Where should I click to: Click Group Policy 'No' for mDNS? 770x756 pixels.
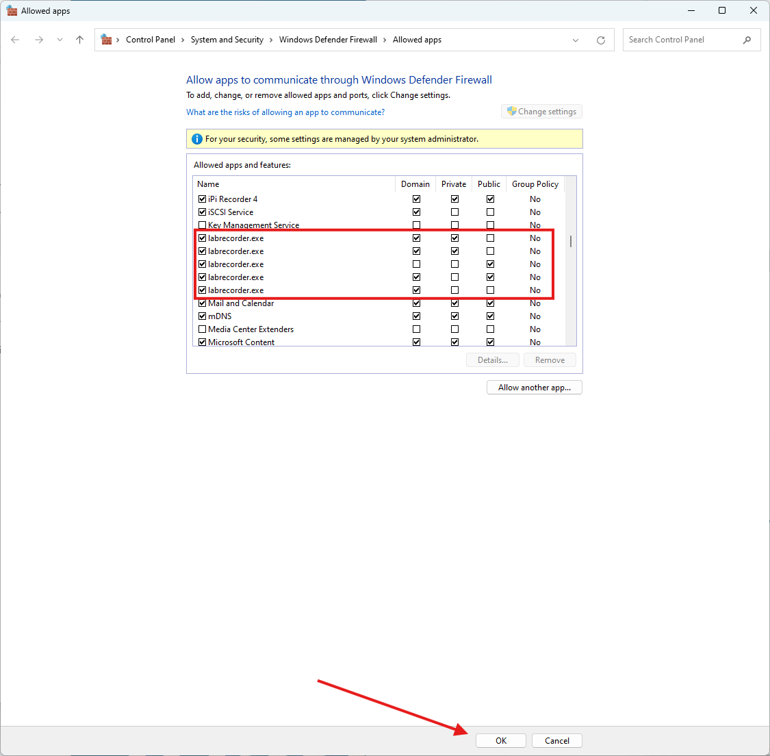click(535, 316)
